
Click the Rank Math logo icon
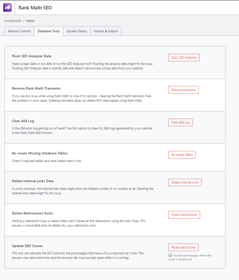pyautogui.click(x=8, y=8)
